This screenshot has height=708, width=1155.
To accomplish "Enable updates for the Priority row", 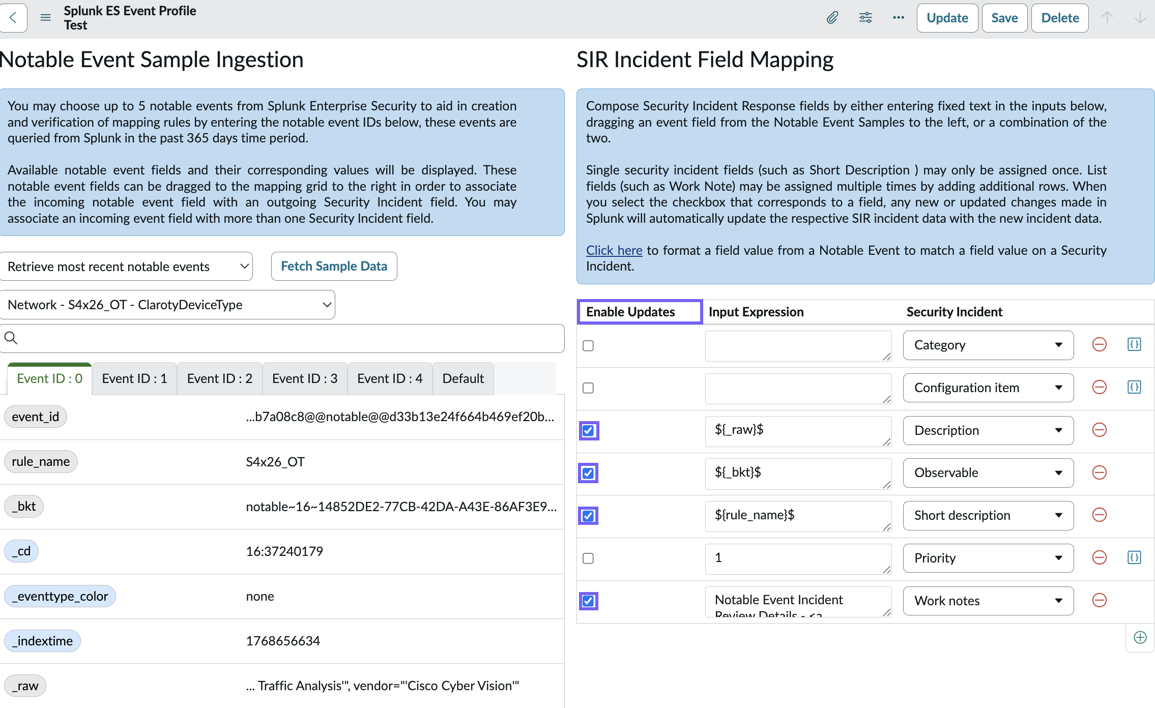I will [x=588, y=558].
